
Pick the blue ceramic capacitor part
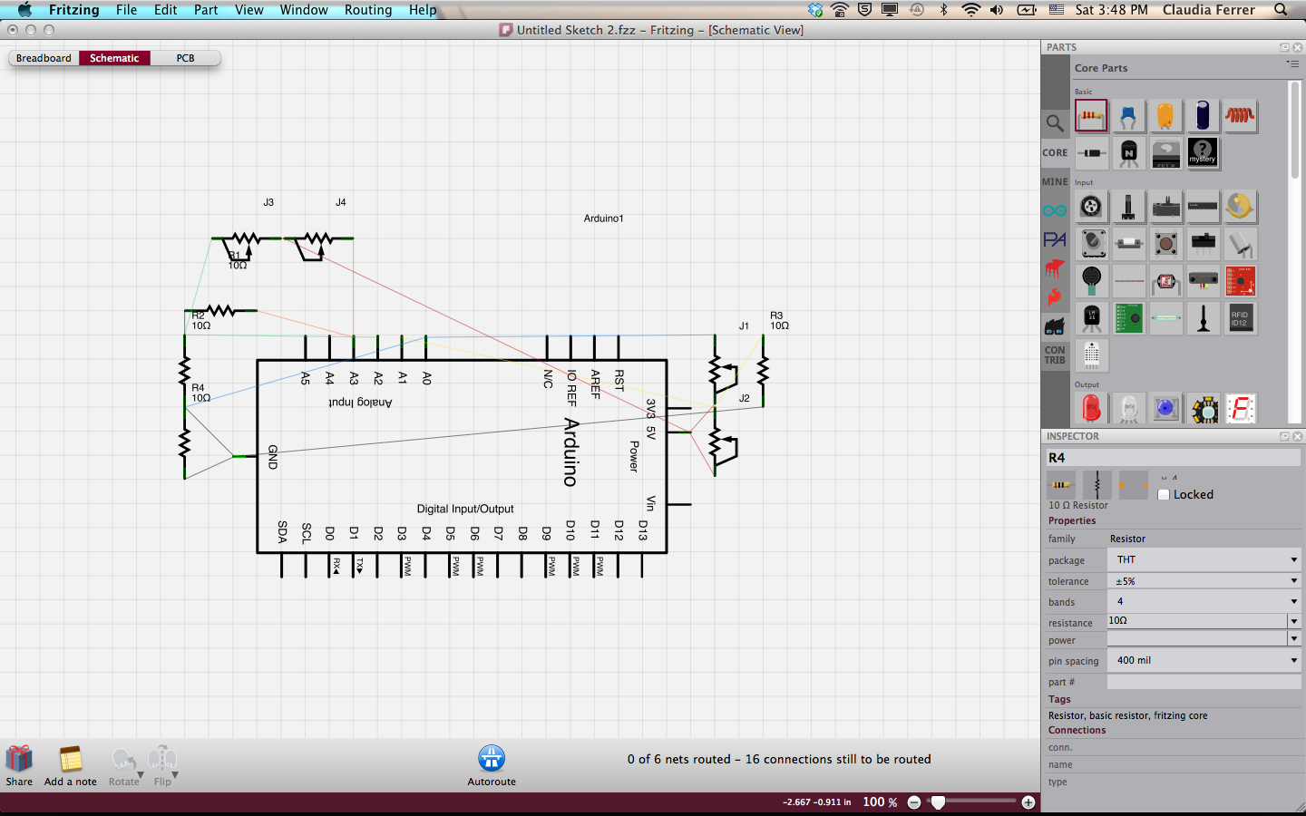pyautogui.click(x=1128, y=116)
